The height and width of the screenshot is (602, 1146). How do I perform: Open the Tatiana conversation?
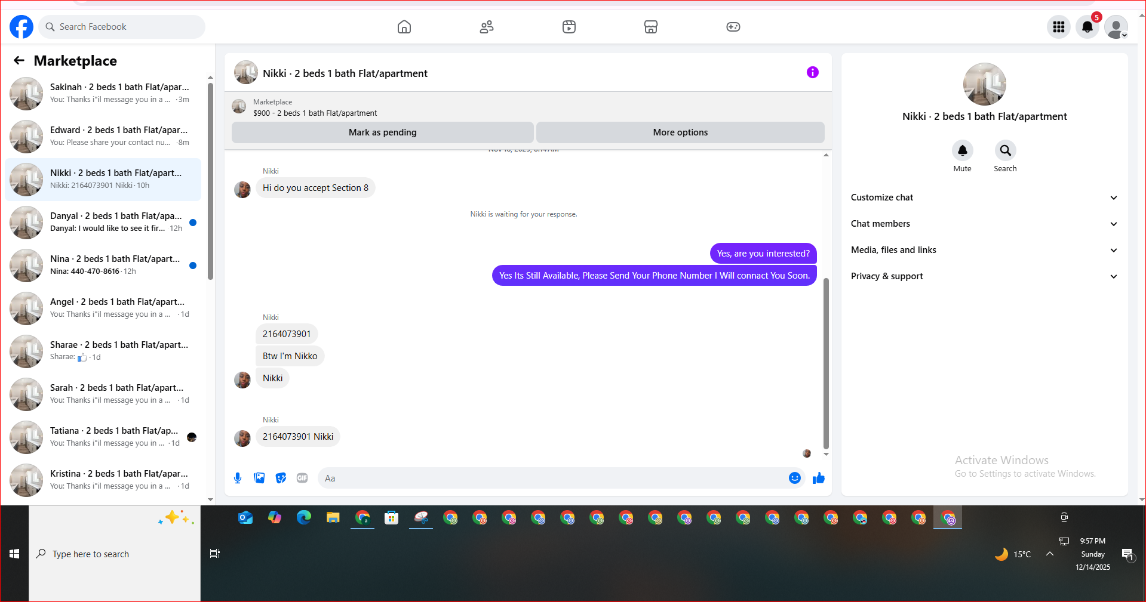(103, 437)
